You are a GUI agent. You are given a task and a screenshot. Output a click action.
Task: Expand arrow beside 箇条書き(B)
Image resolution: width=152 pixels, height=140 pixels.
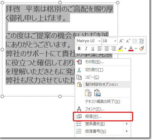click(x=127, y=124)
